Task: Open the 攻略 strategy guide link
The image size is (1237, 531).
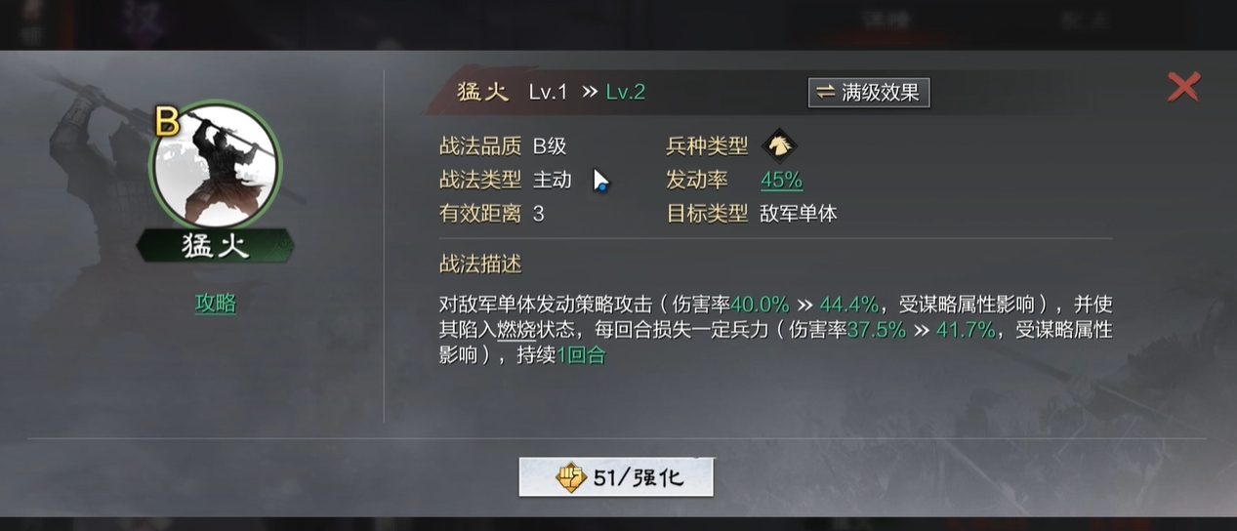Action: coord(215,304)
